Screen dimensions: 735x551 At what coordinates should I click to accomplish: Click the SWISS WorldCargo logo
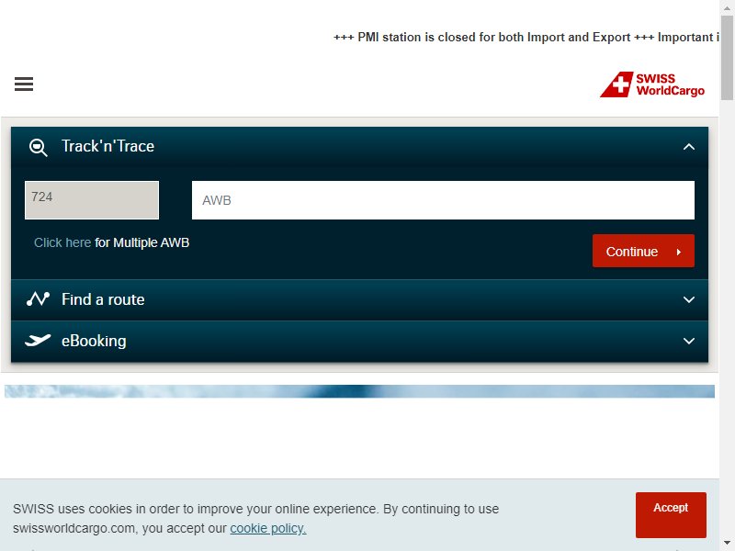652,84
